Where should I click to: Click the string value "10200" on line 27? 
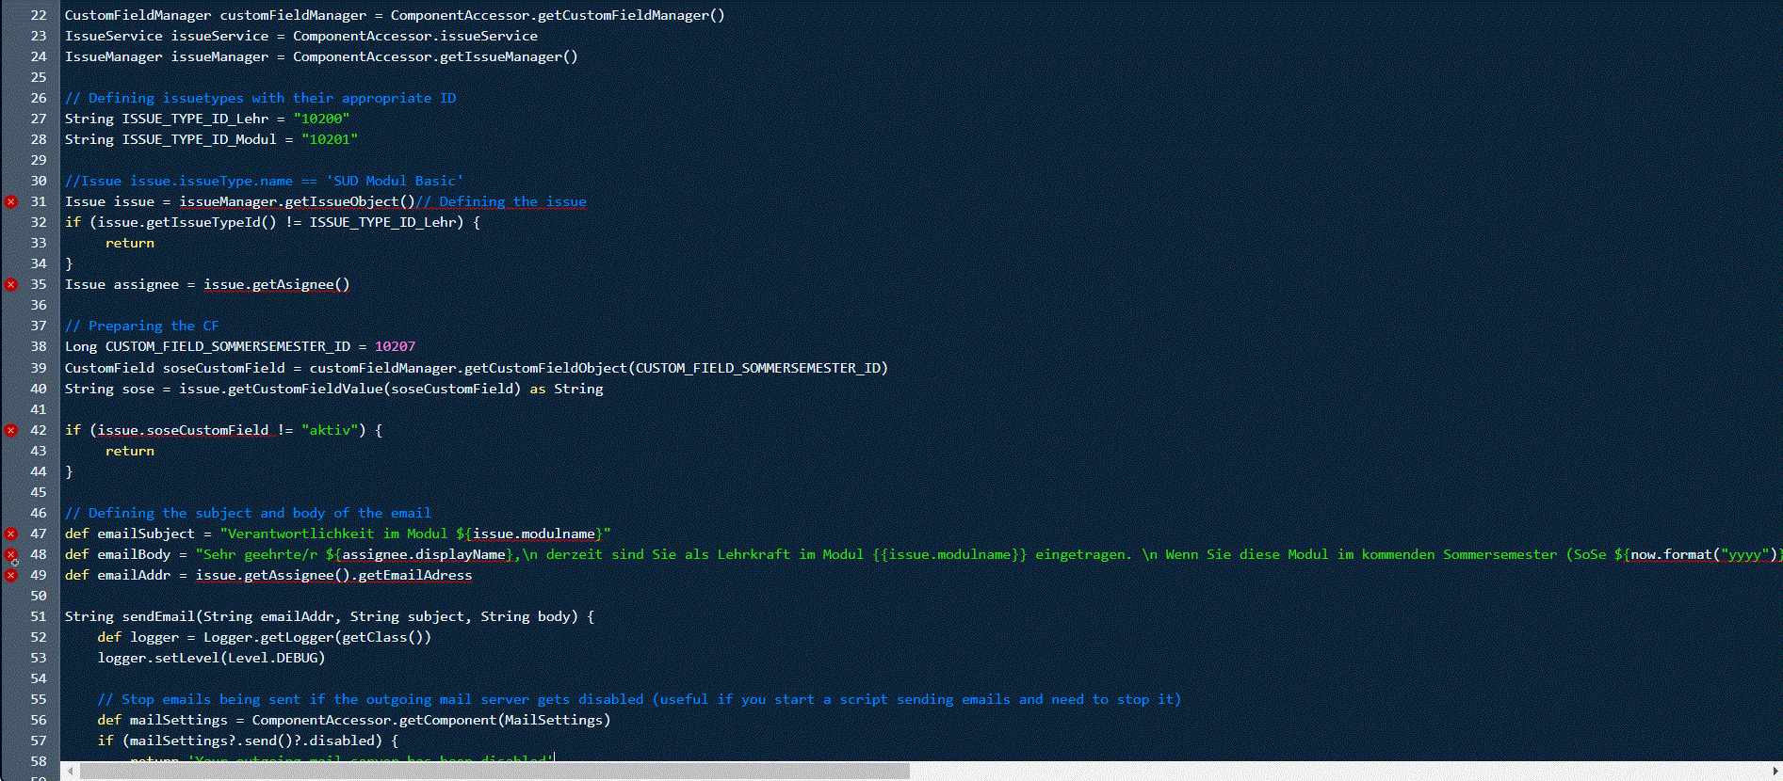(321, 119)
